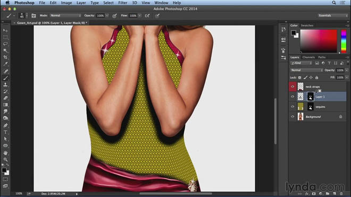Click the hue spectrum strip
Screen dimensions: 351x197
344,41
